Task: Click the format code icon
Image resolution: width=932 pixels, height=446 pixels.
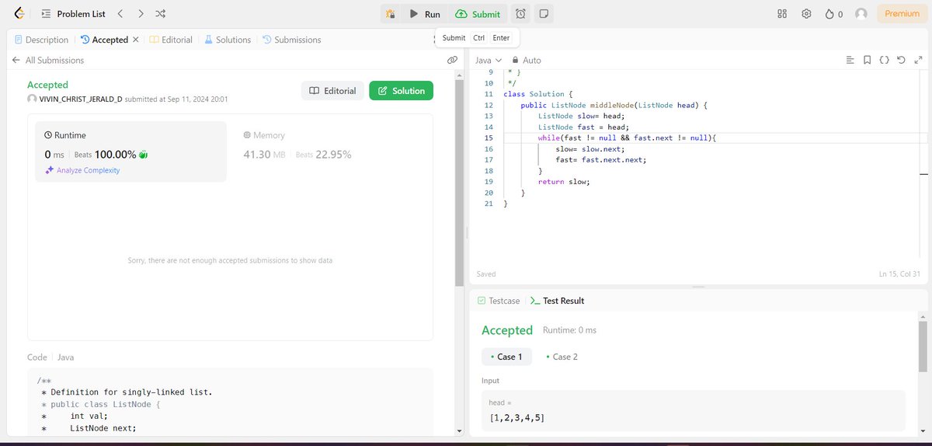Action: tap(850, 60)
